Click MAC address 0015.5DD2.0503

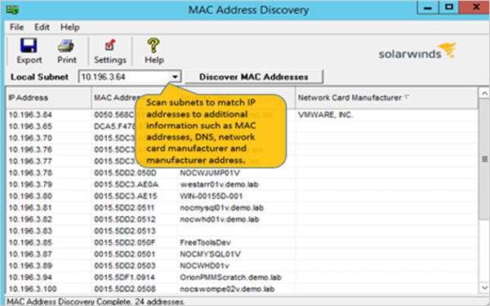125,266
